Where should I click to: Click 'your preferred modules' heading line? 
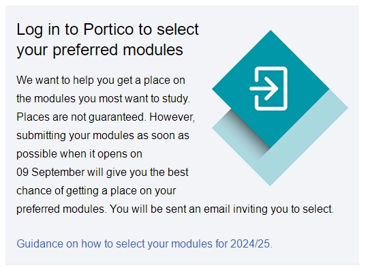click(x=99, y=50)
